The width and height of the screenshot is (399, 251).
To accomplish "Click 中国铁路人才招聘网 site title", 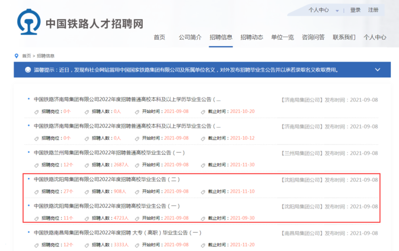I will (x=94, y=24).
